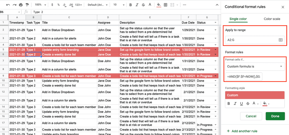The image size is (289, 135).
Task: Click Add another rule
Action: pos(242,131)
